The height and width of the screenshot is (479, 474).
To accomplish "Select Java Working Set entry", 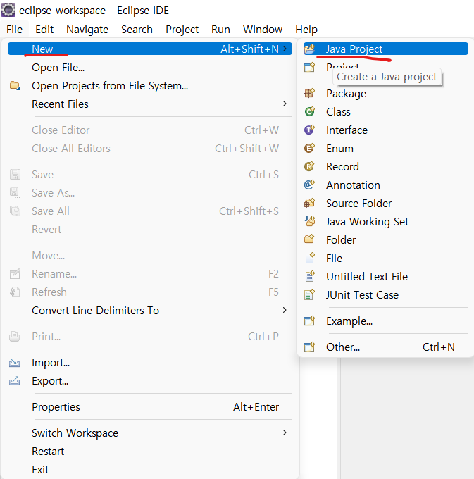I will [386, 221].
